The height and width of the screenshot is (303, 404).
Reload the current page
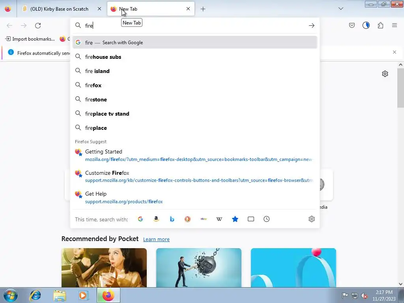[38, 26]
